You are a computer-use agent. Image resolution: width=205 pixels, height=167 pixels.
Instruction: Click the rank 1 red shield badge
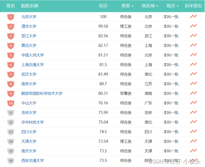11,17
